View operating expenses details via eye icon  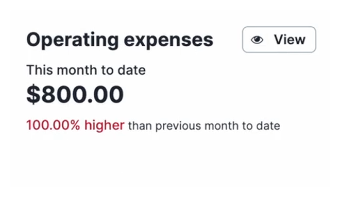[257, 40]
